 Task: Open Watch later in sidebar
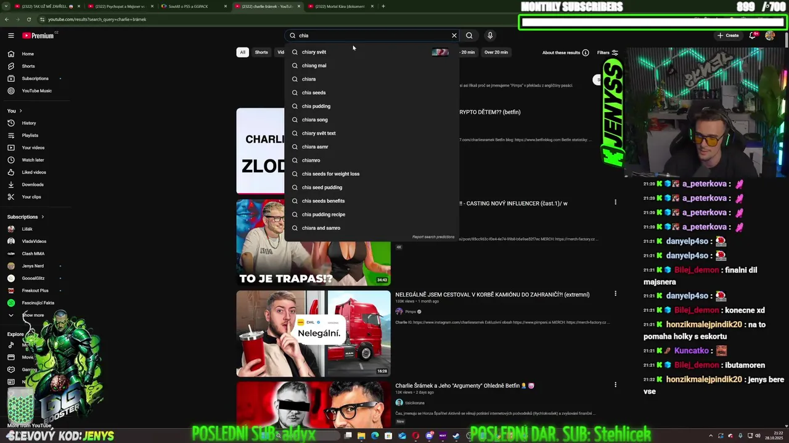coord(34,160)
